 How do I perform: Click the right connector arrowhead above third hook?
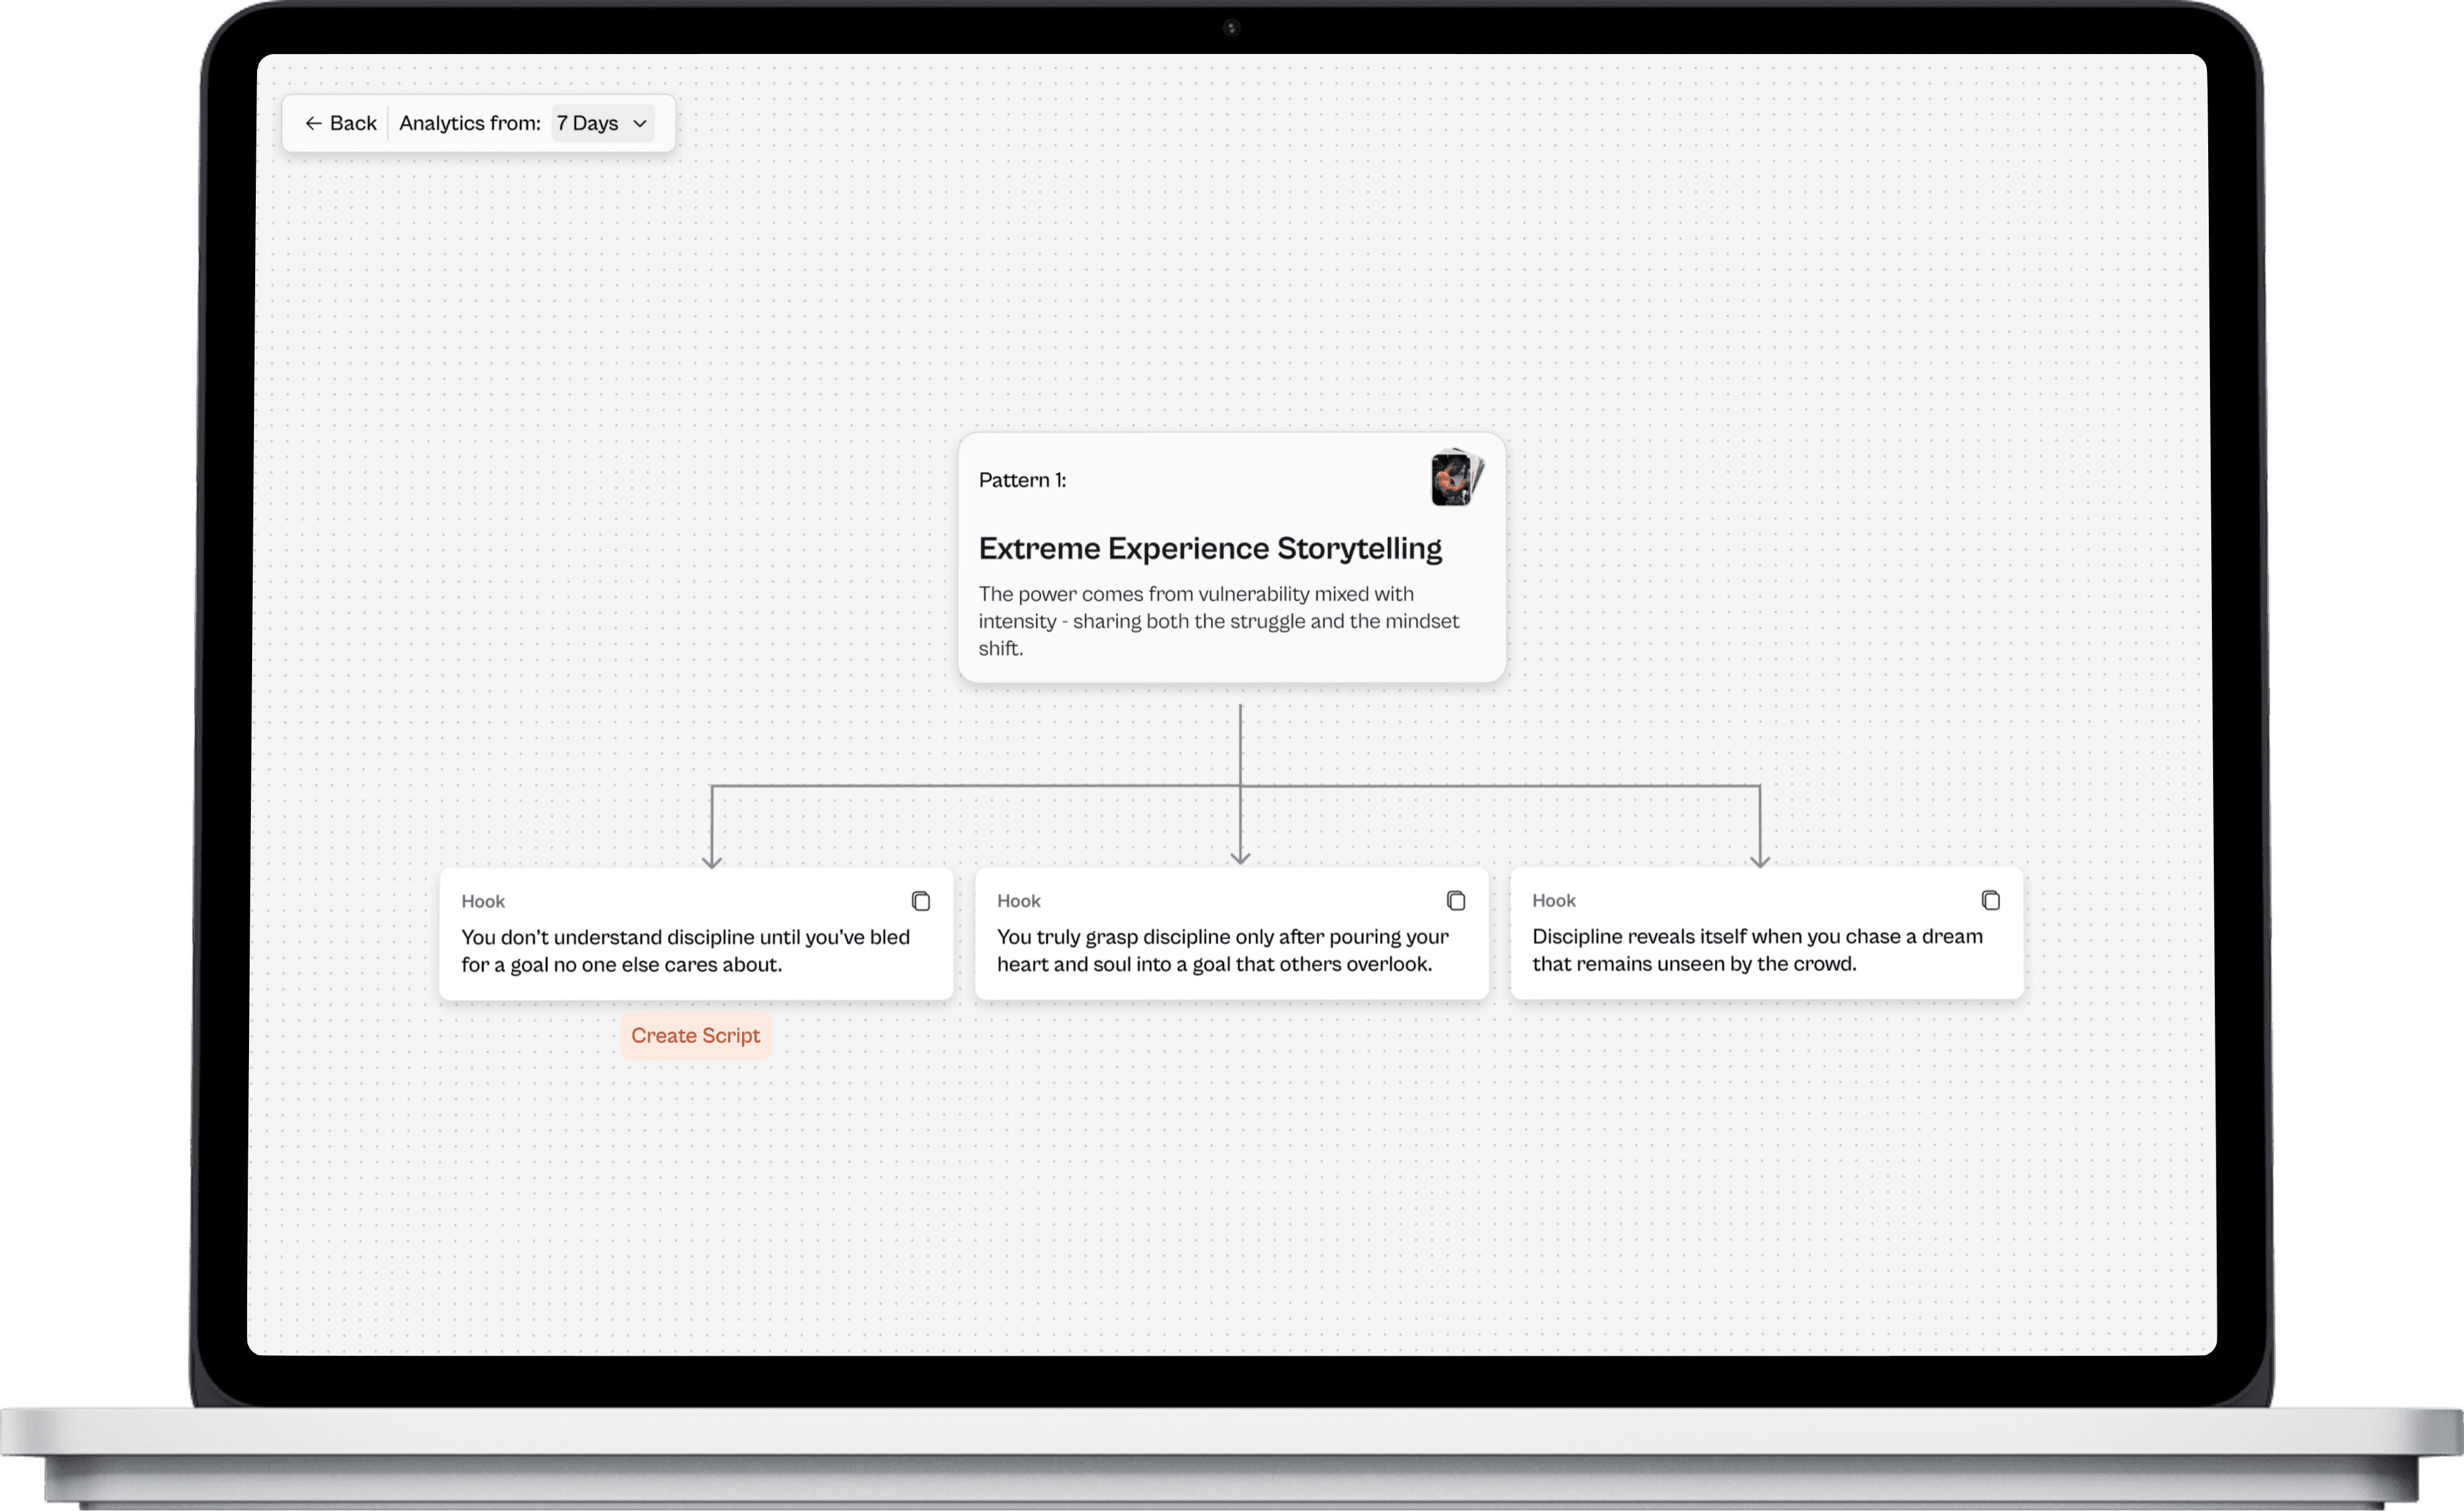pos(1760,860)
